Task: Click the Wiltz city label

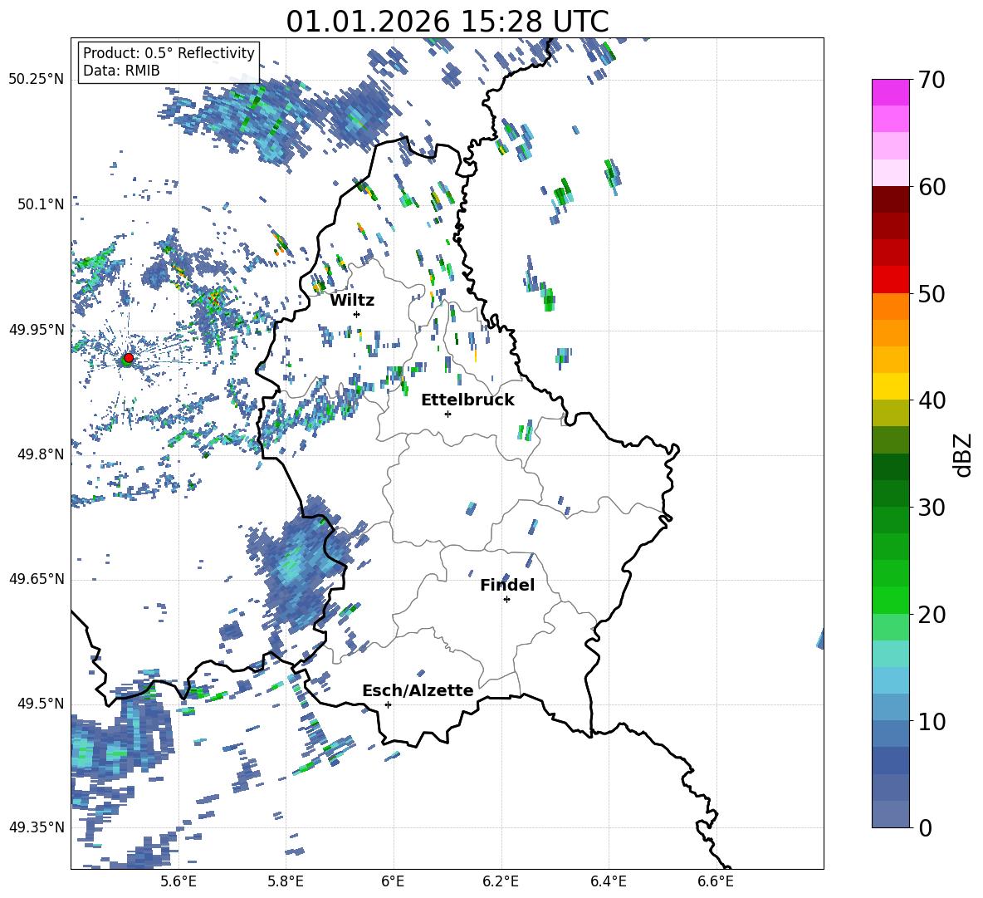Action: (352, 301)
